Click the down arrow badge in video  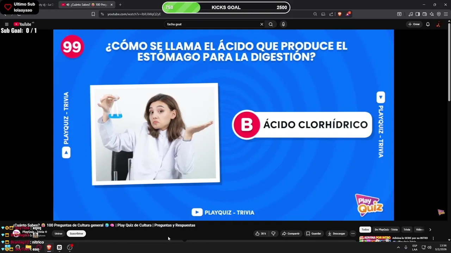coord(381,97)
